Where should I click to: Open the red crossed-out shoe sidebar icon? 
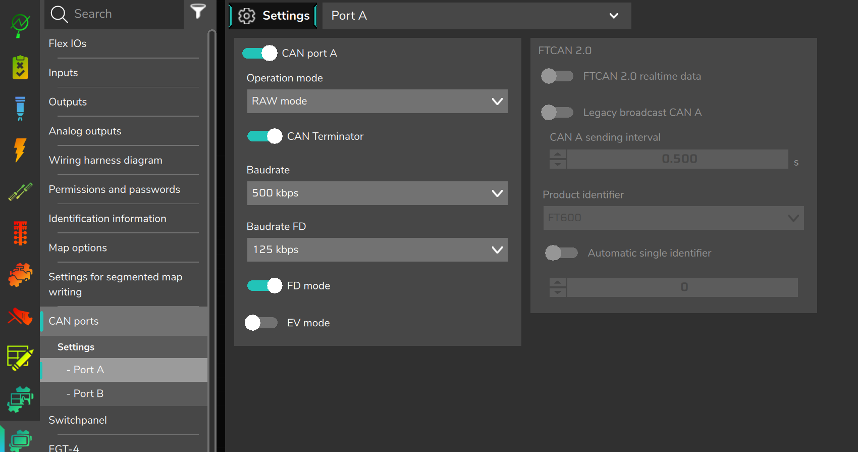[20, 317]
